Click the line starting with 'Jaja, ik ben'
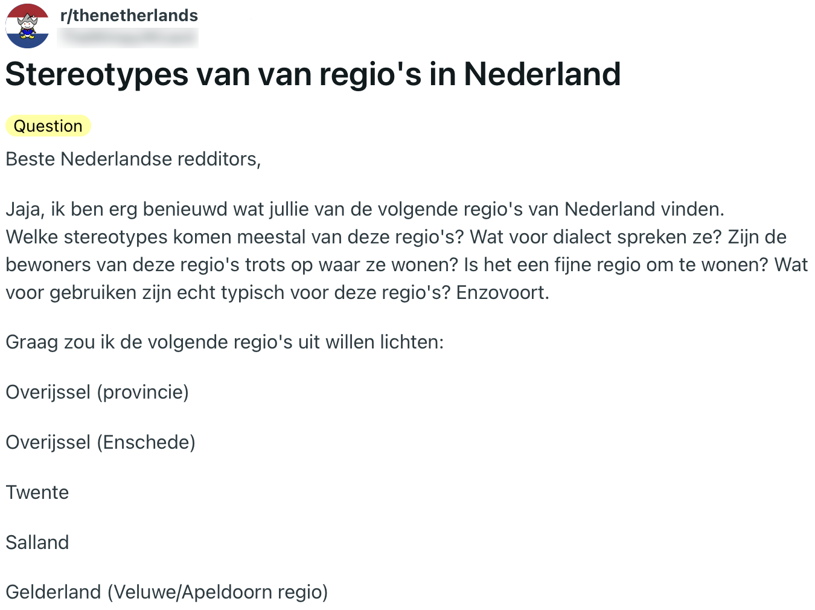The image size is (815, 610). 365,209
